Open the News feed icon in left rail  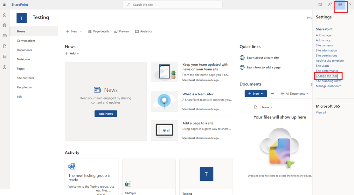click(x=4, y=36)
